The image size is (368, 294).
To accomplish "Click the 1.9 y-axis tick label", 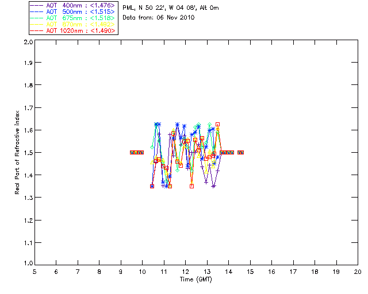I will pyautogui.click(x=28, y=63).
